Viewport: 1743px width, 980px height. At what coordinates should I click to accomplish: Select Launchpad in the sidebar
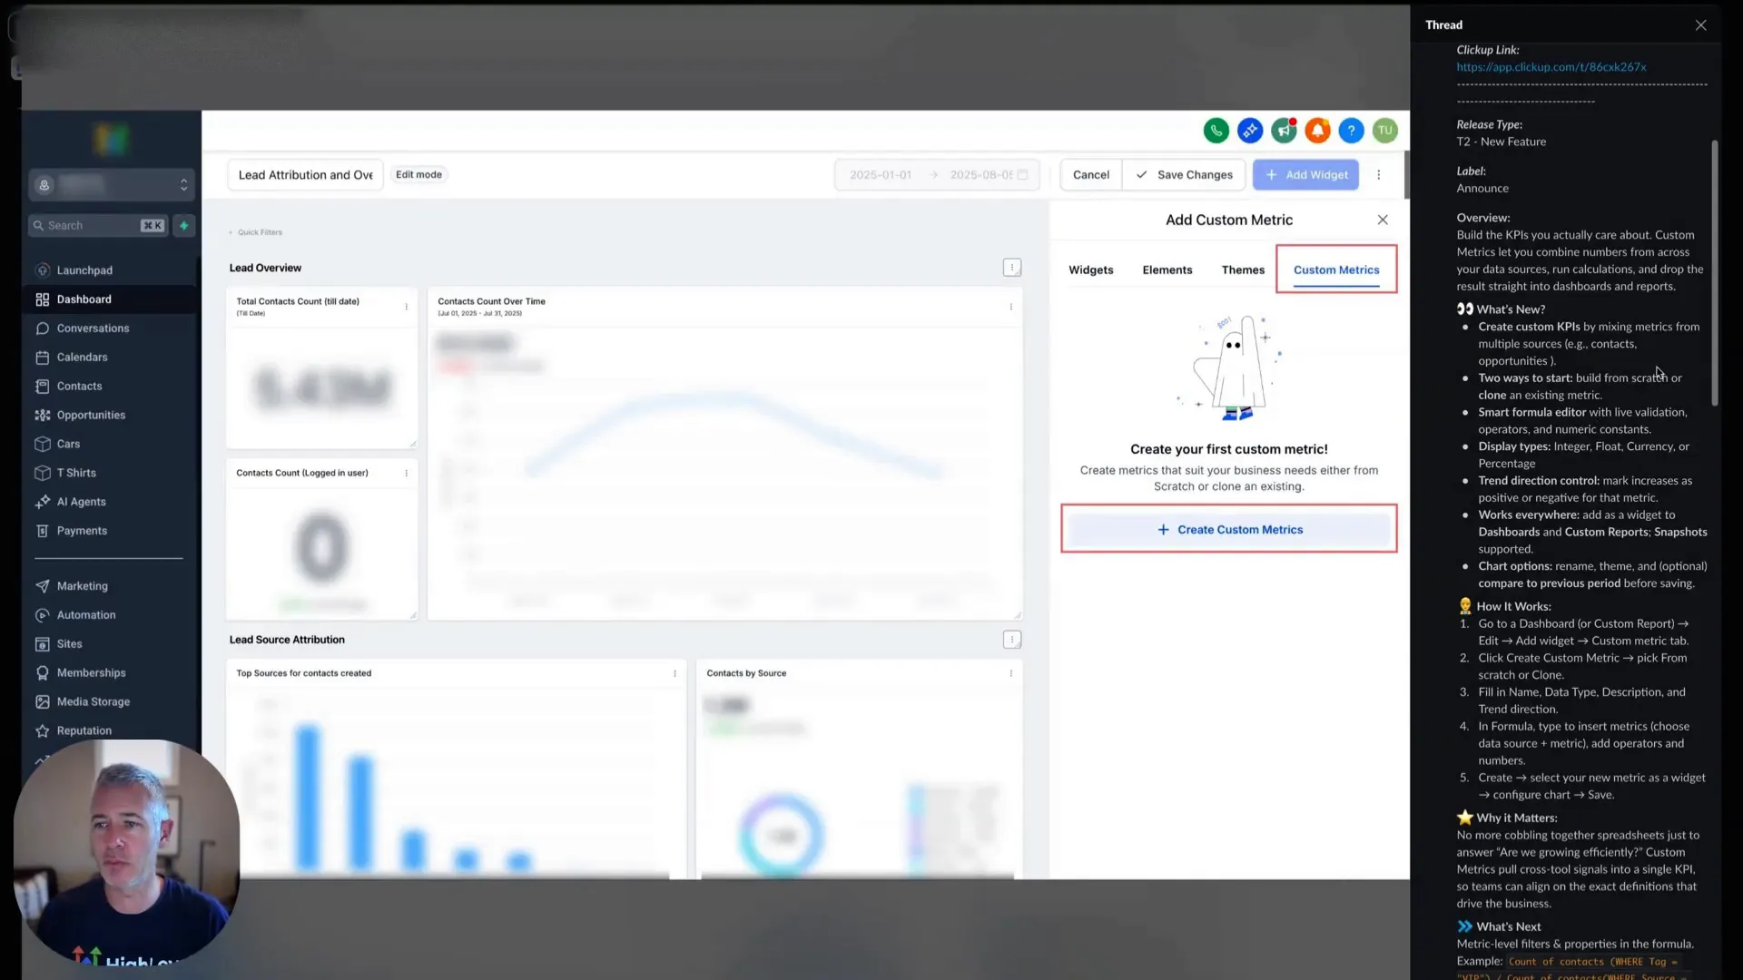(84, 269)
